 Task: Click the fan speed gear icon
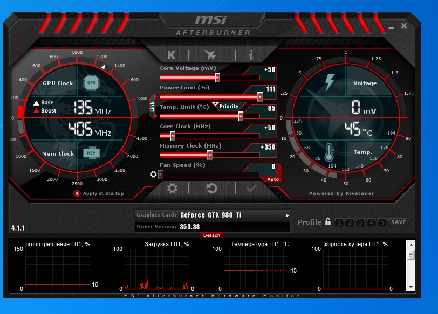coord(153,175)
